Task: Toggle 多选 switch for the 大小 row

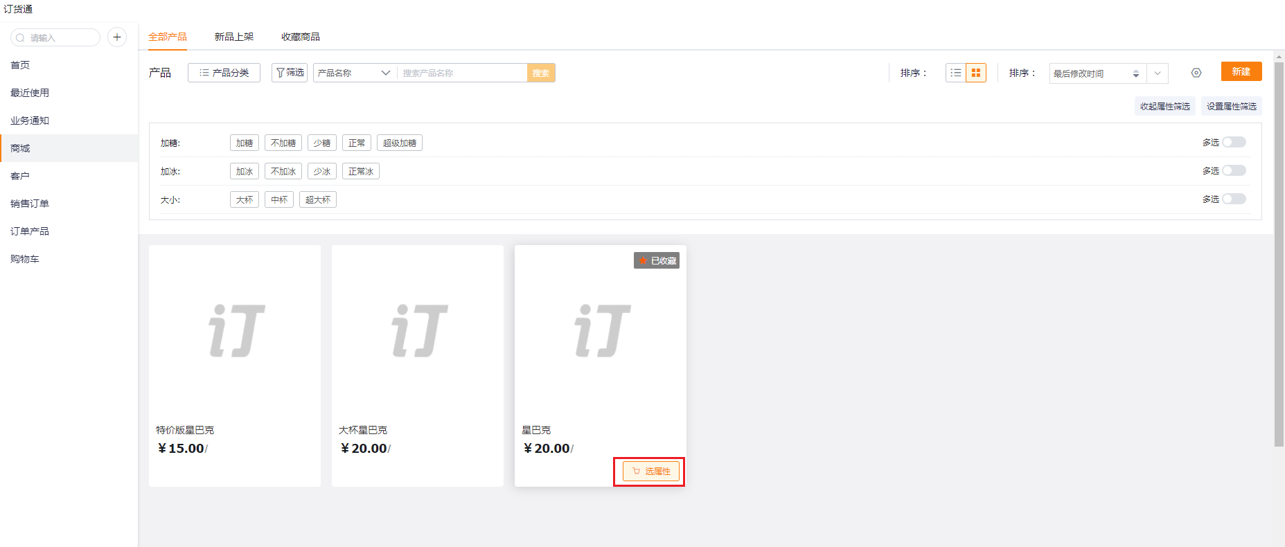Action: coord(1234,199)
